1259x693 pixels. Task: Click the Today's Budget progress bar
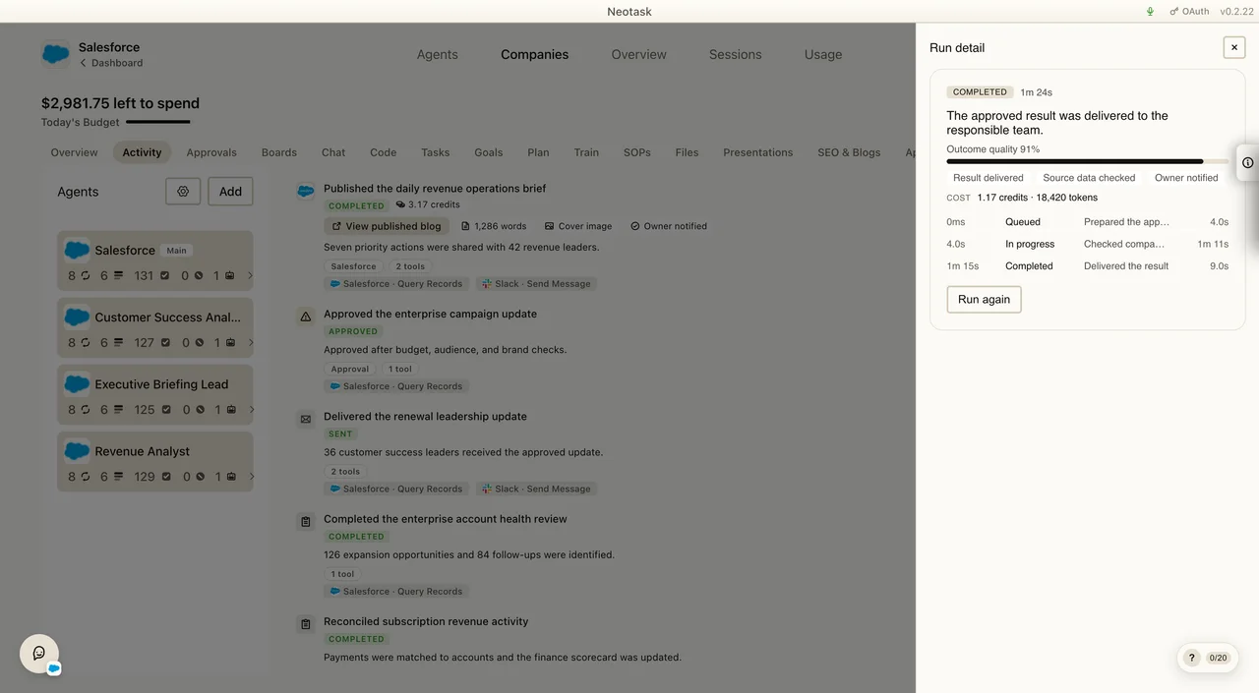[x=158, y=122]
